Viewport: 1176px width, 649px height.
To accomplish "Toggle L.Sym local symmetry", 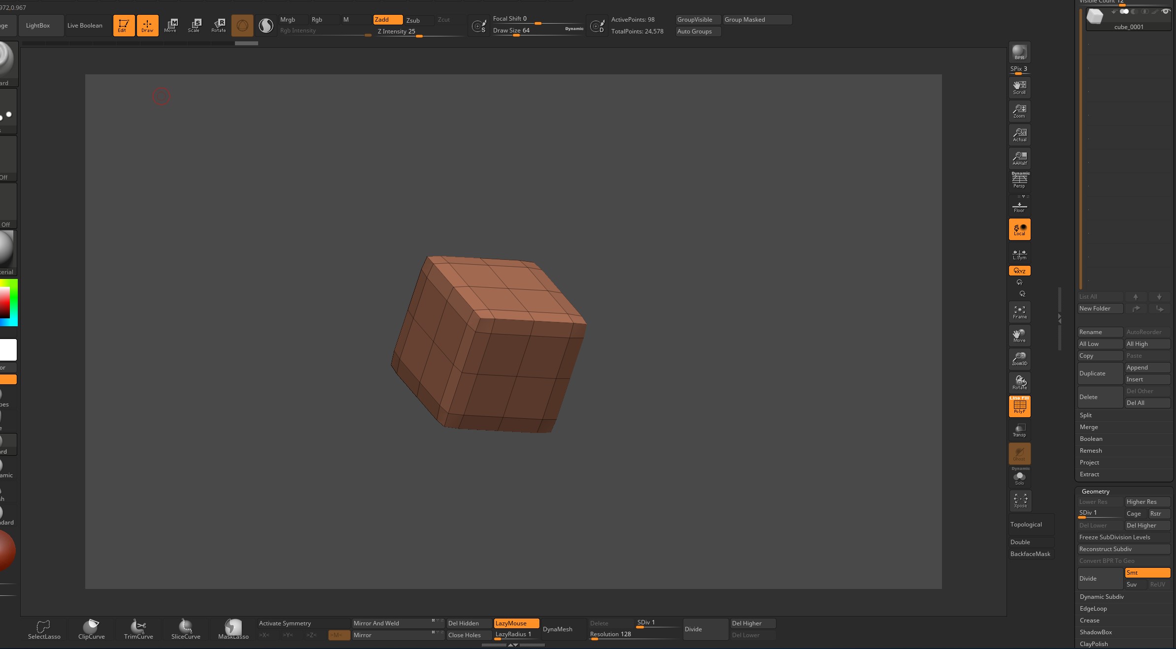I will point(1019,254).
